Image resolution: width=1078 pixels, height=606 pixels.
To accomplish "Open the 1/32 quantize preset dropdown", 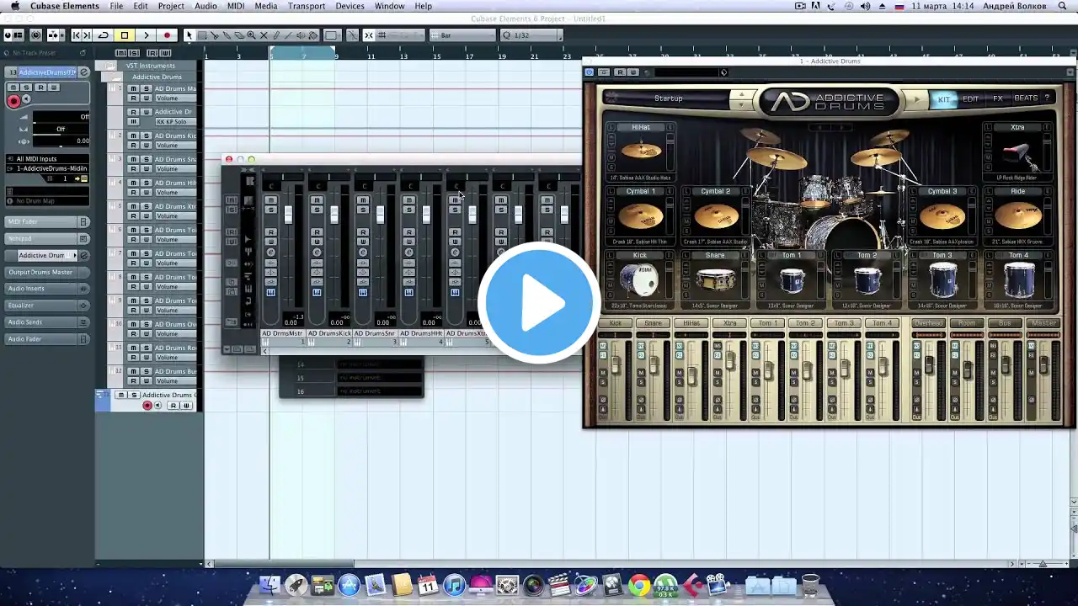I will coord(531,35).
